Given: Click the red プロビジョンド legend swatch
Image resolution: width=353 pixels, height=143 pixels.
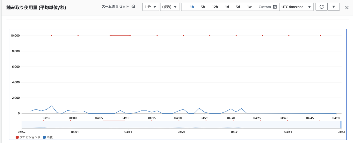Looking at the screenshot, I should click(17, 137).
